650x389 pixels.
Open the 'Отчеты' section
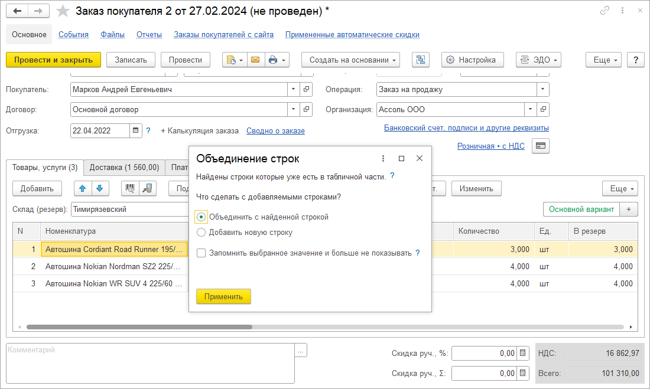tap(149, 34)
